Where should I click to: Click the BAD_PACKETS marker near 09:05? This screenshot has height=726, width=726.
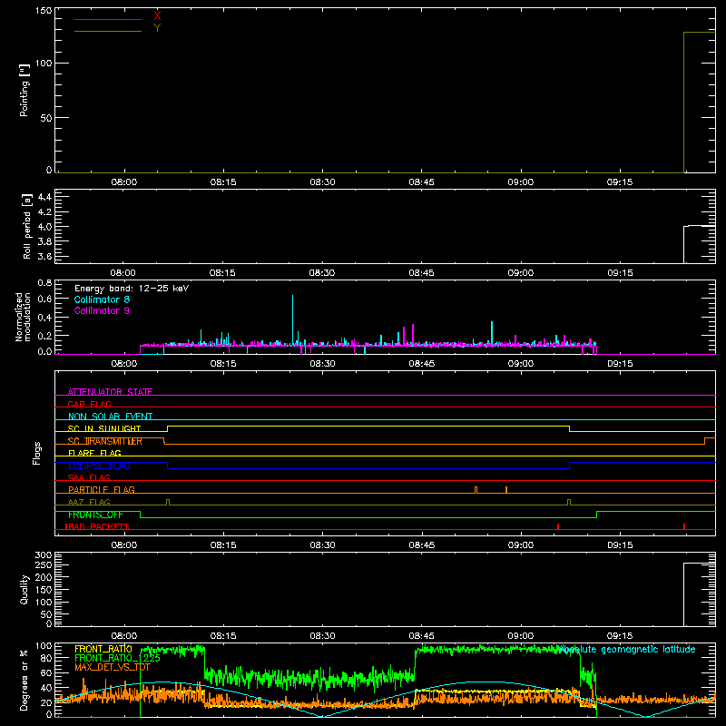point(558,526)
